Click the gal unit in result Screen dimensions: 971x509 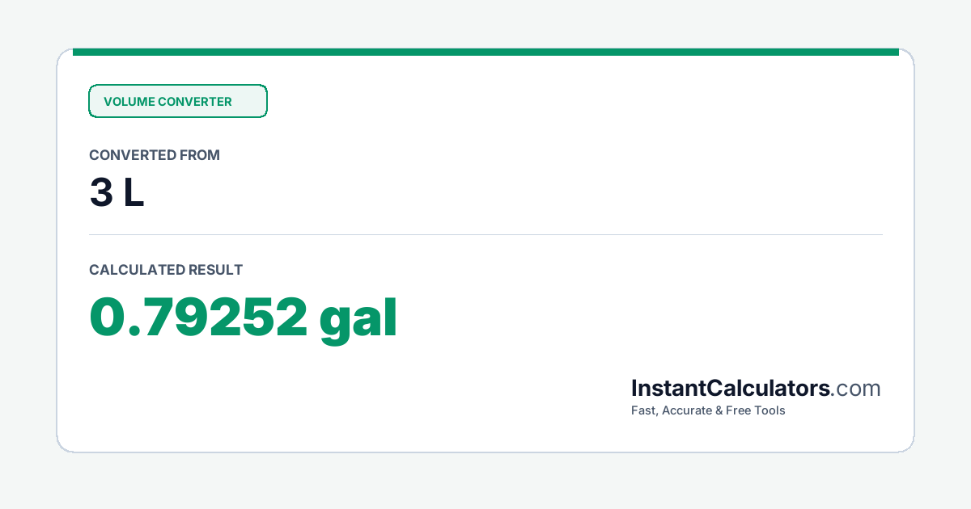click(x=358, y=321)
